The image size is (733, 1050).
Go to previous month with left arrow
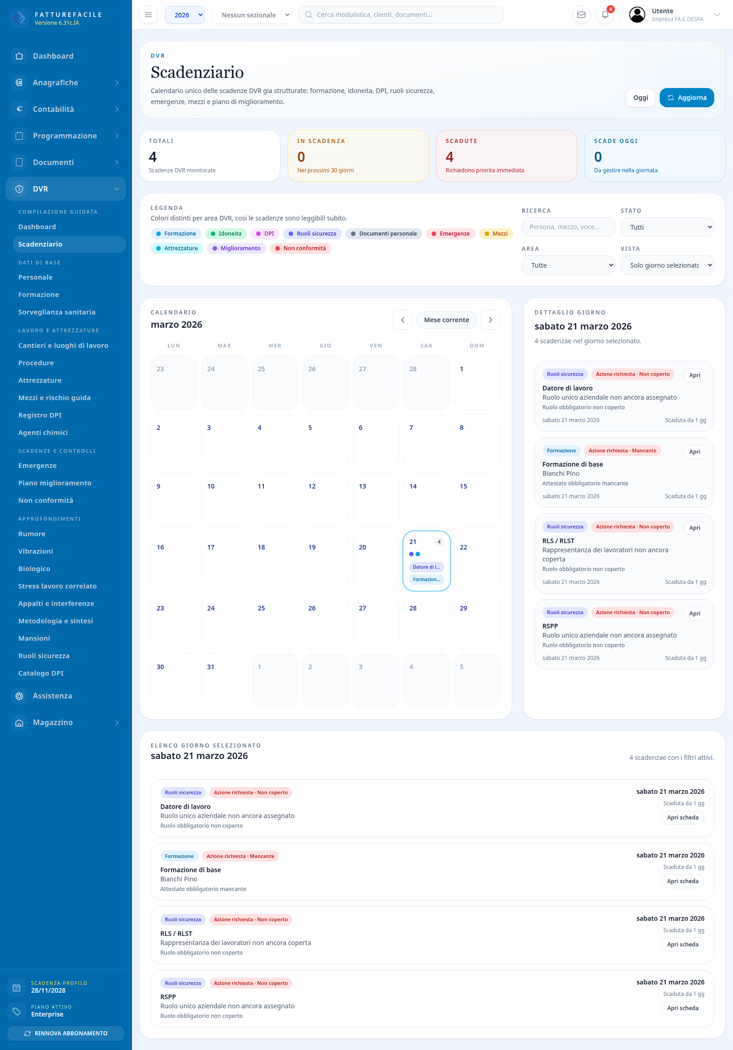coord(403,320)
